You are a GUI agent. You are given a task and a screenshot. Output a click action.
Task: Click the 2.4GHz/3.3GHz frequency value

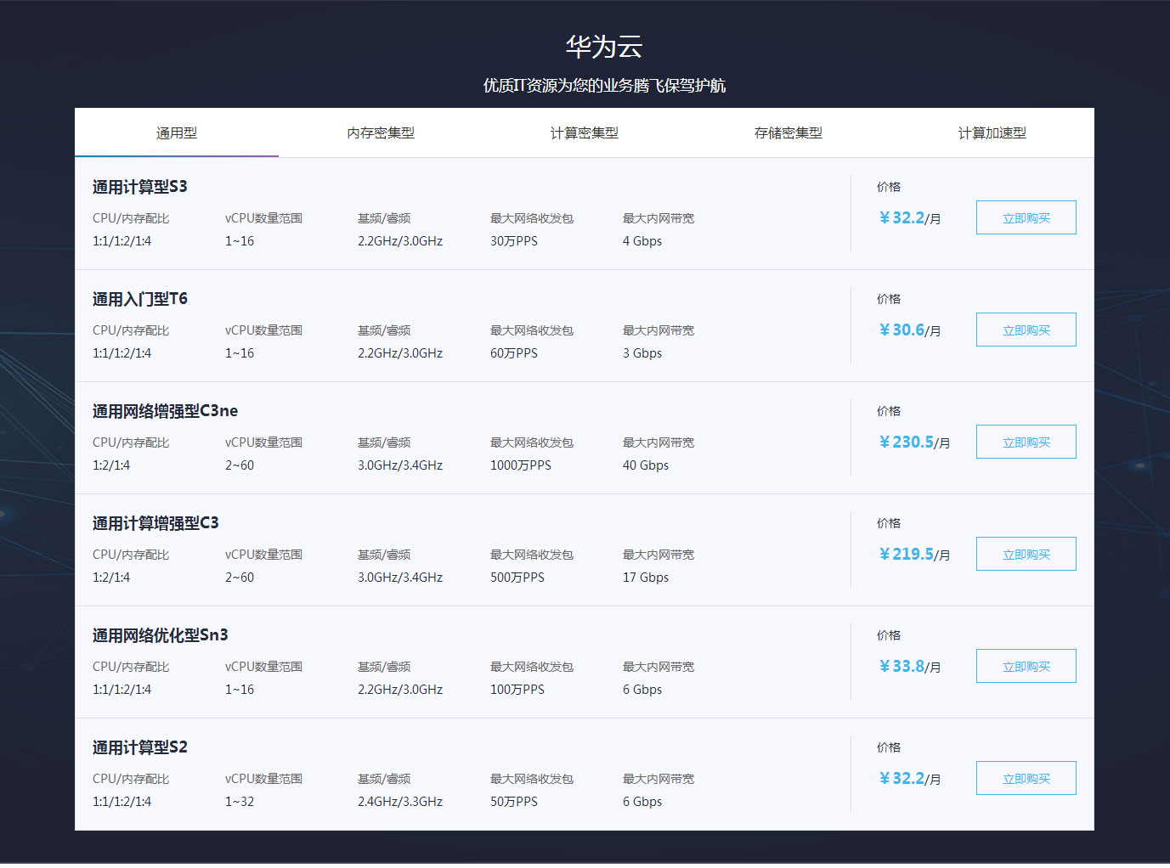coord(400,802)
